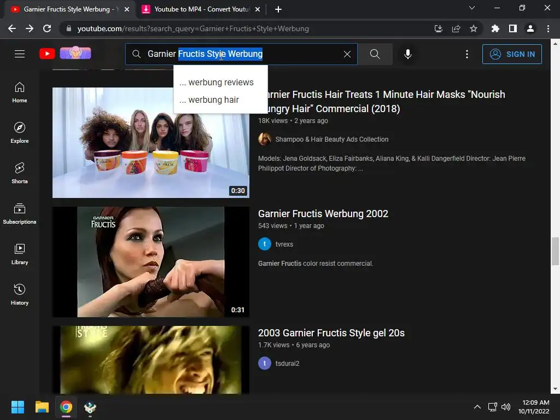Click install app icon in address bar
The image size is (560, 420).
click(x=438, y=28)
